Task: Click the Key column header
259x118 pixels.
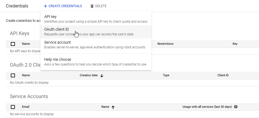Action: (x=235, y=44)
